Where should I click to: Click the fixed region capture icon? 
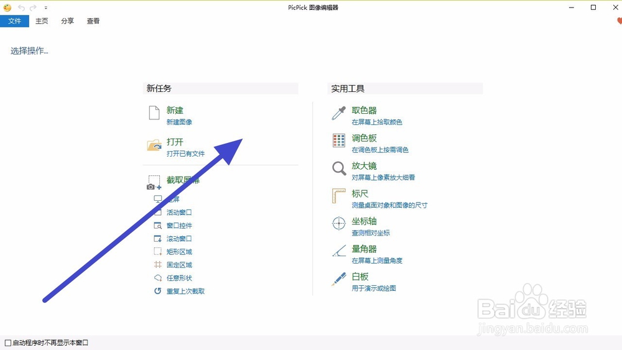[158, 265]
